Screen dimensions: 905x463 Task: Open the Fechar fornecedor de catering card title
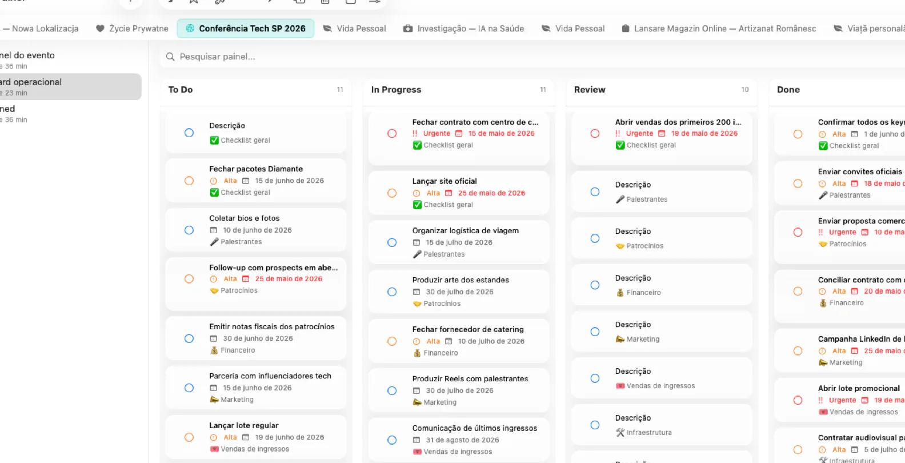[x=468, y=329]
